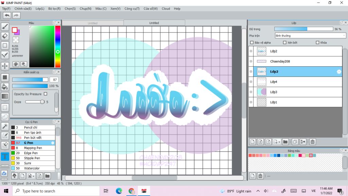The image size is (348, 196).
Task: Click the brush size value field 87
Action: click(54, 80)
